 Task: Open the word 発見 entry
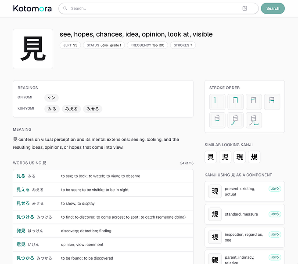coord(103,231)
